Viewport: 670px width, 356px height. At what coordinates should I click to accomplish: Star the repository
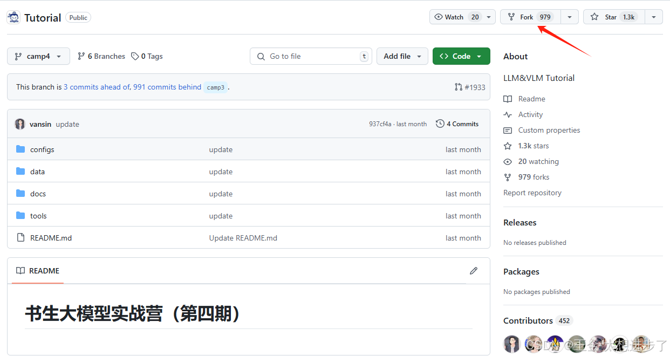(614, 17)
